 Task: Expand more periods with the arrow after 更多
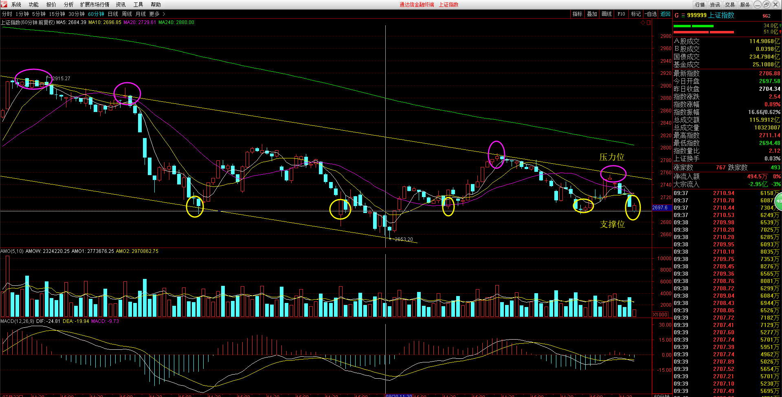(x=164, y=14)
